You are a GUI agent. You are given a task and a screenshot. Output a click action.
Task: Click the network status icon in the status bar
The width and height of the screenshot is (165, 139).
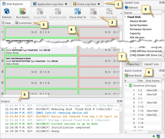point(158,136)
